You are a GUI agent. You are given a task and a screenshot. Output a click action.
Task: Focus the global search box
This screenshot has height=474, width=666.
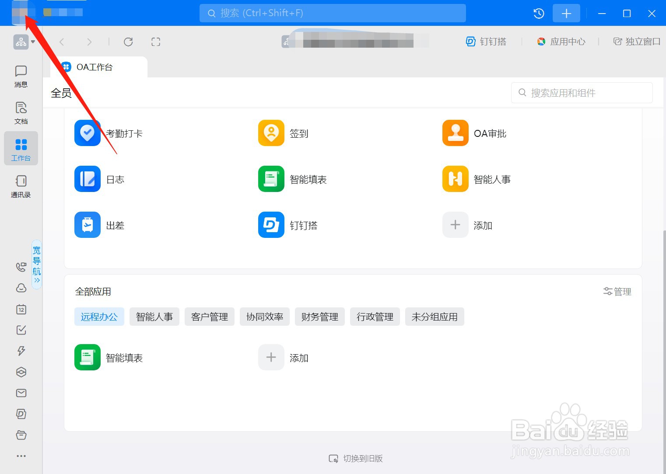333,13
